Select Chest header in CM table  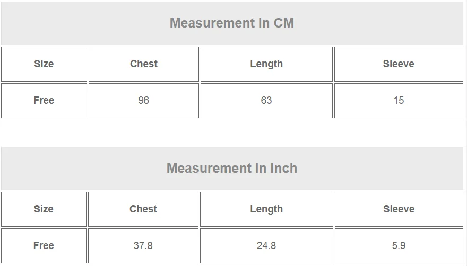pos(144,64)
